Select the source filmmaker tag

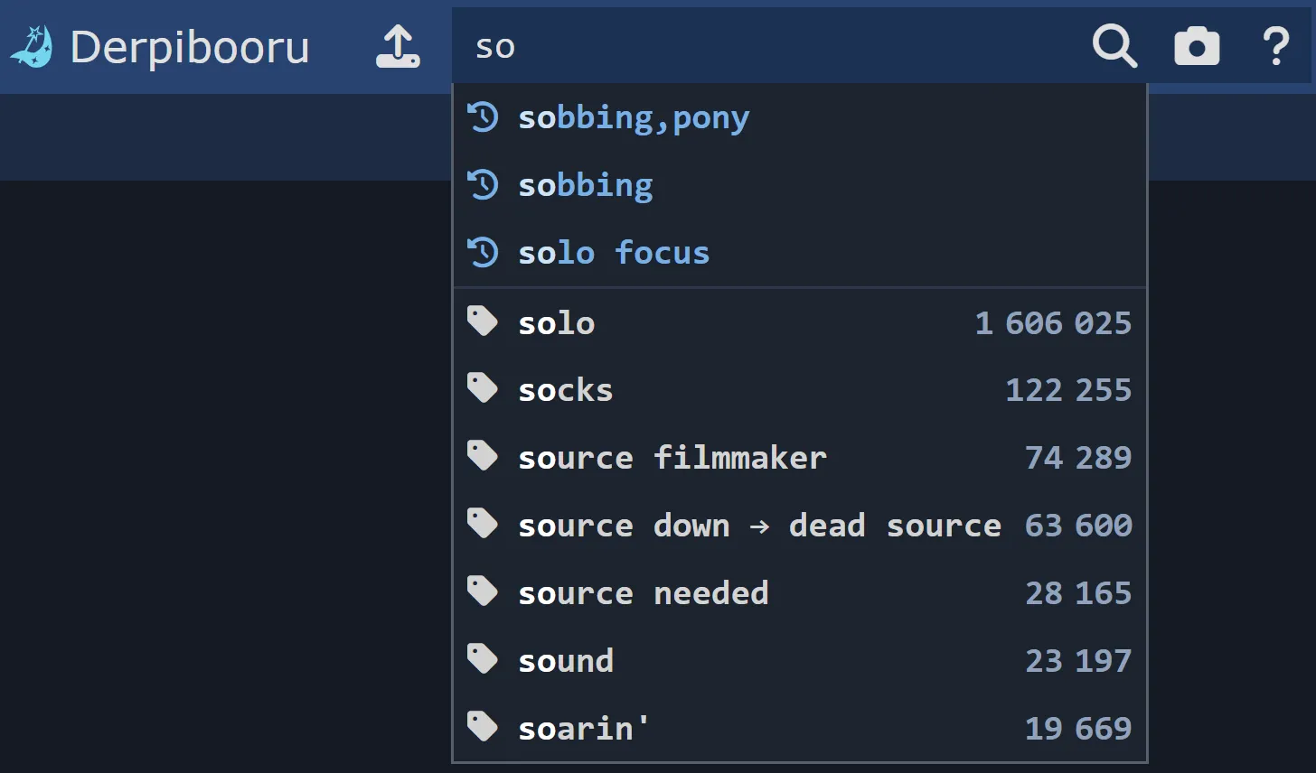tap(672, 457)
